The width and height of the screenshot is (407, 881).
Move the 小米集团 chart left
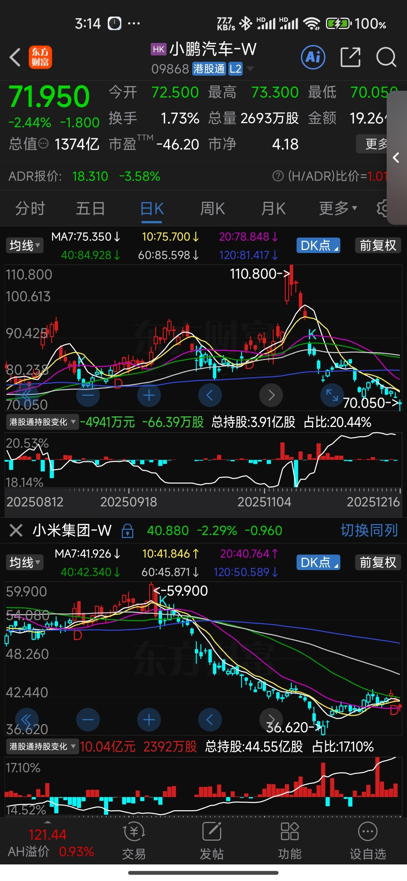[210, 719]
